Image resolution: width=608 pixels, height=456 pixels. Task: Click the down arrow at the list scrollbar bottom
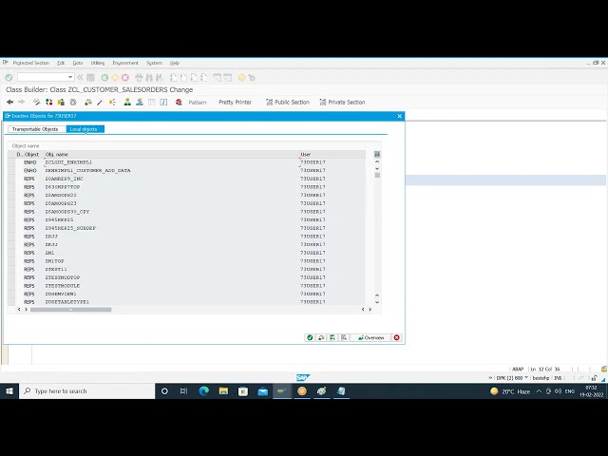tap(377, 302)
